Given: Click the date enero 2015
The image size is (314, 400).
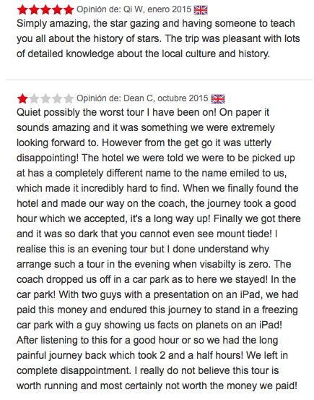Looking at the screenshot, I should click(x=169, y=9).
